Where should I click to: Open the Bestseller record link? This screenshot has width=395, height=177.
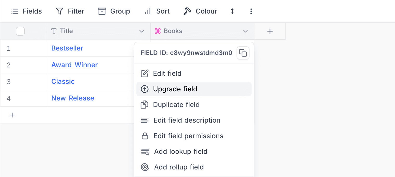67,48
